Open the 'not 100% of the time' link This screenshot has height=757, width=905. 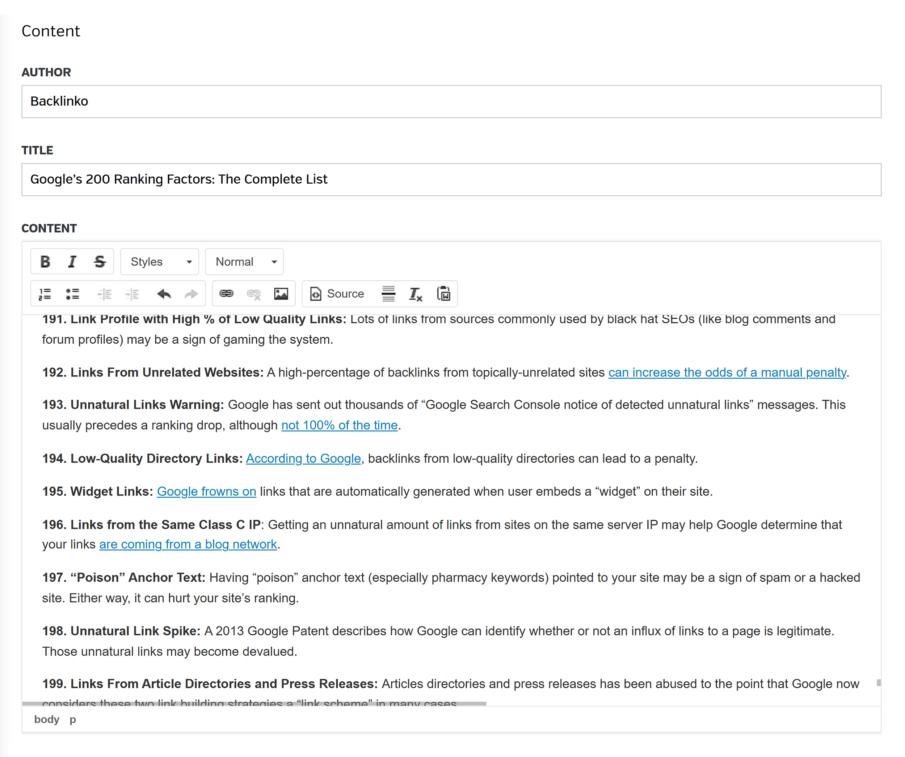pyautogui.click(x=339, y=425)
